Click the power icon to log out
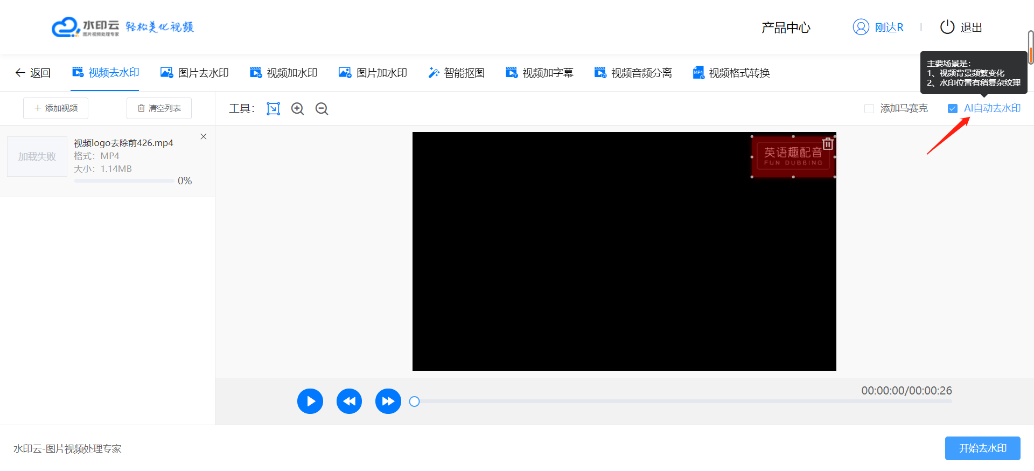The height and width of the screenshot is (471, 1034). (947, 27)
